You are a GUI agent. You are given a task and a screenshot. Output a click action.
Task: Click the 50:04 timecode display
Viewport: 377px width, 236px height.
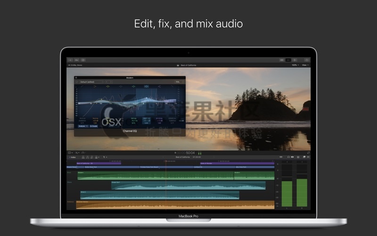[x=190, y=152]
